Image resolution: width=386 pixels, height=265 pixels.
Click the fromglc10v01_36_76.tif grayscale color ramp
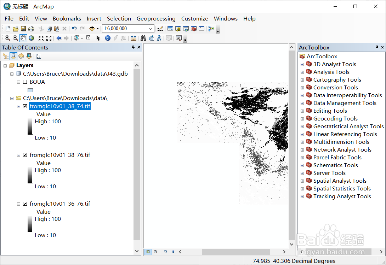[x=30, y=224]
